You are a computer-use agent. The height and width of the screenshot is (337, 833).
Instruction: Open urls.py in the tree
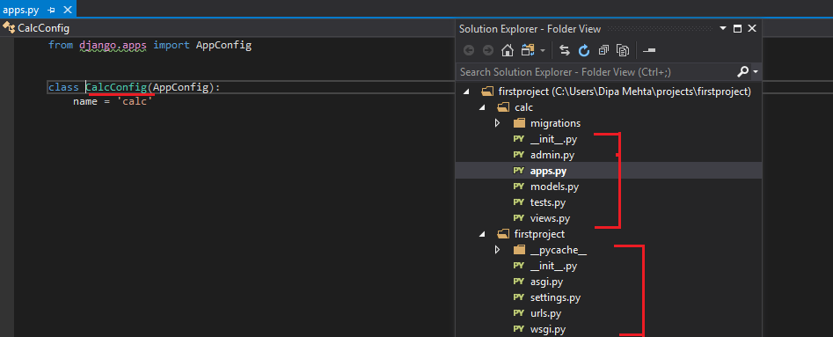[545, 313]
